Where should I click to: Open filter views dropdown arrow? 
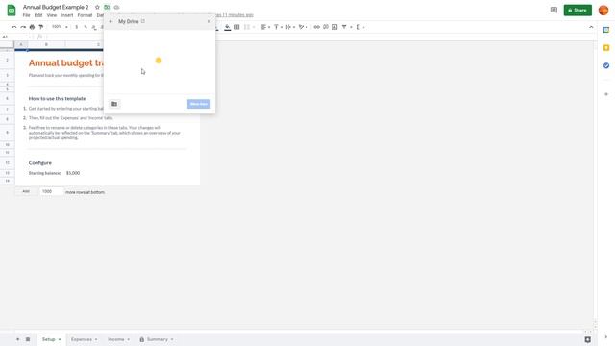[x=351, y=27]
